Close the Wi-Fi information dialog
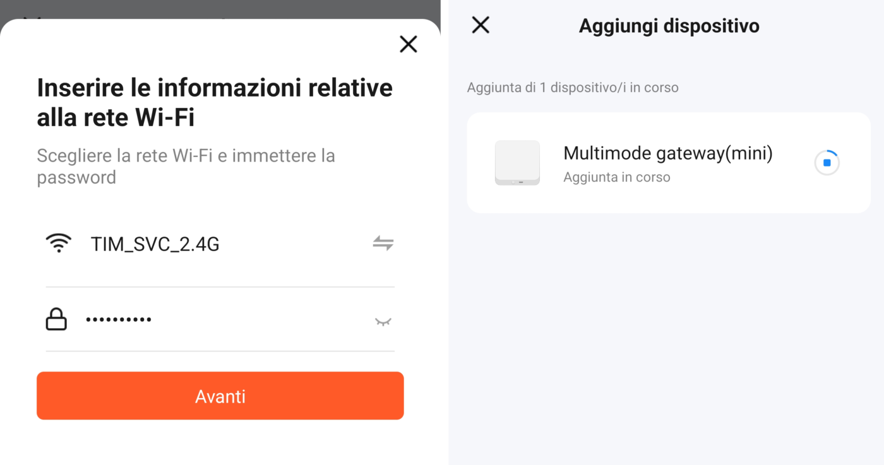Image resolution: width=884 pixels, height=465 pixels. point(409,44)
